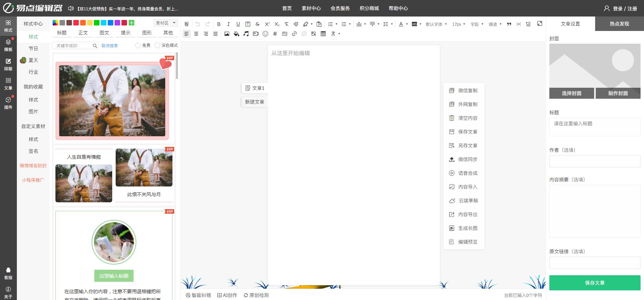This screenshot has height=300, width=644.
Task: Pick the green color swatch
Action: pyautogui.click(x=97, y=23)
